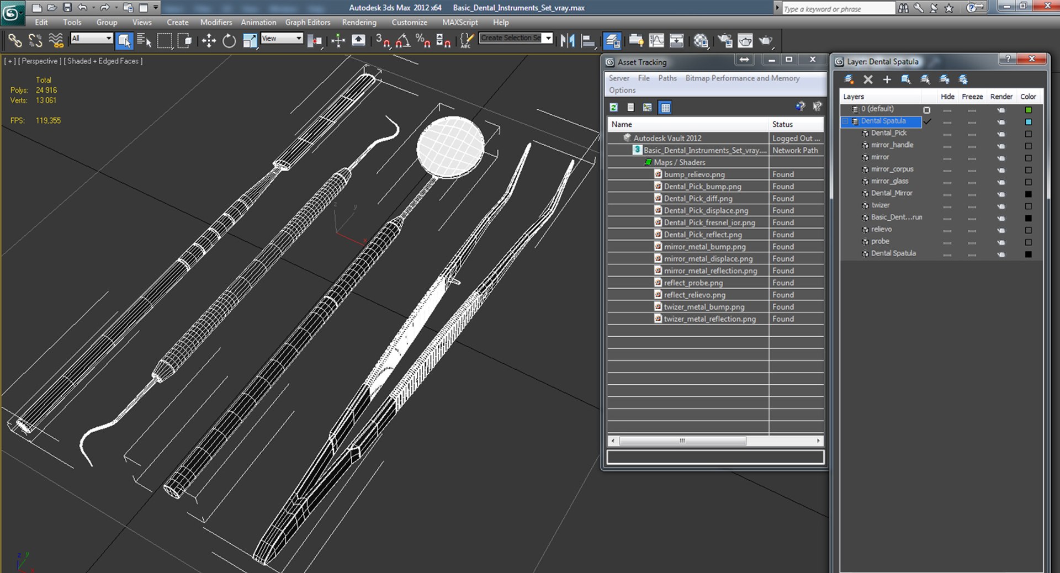The width and height of the screenshot is (1060, 573).
Task: Toggle Angle Snap
Action: click(x=403, y=40)
